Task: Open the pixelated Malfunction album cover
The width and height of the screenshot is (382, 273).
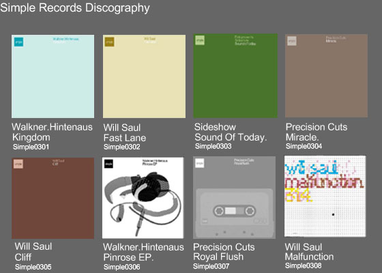Action: (x=325, y=197)
